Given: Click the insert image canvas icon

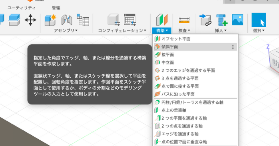Looking at the screenshot, I should point(237,20).
